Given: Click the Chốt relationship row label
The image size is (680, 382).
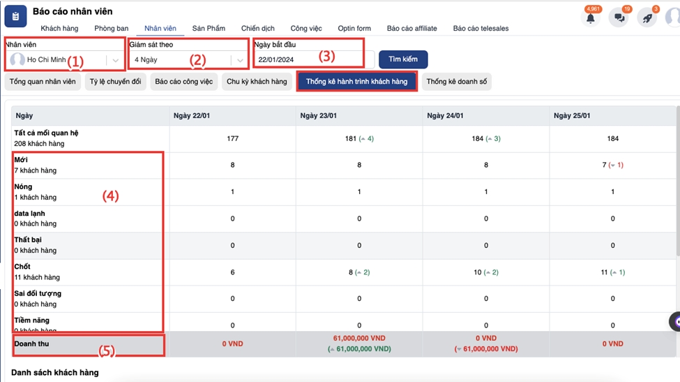Looking at the screenshot, I should coord(22,267).
